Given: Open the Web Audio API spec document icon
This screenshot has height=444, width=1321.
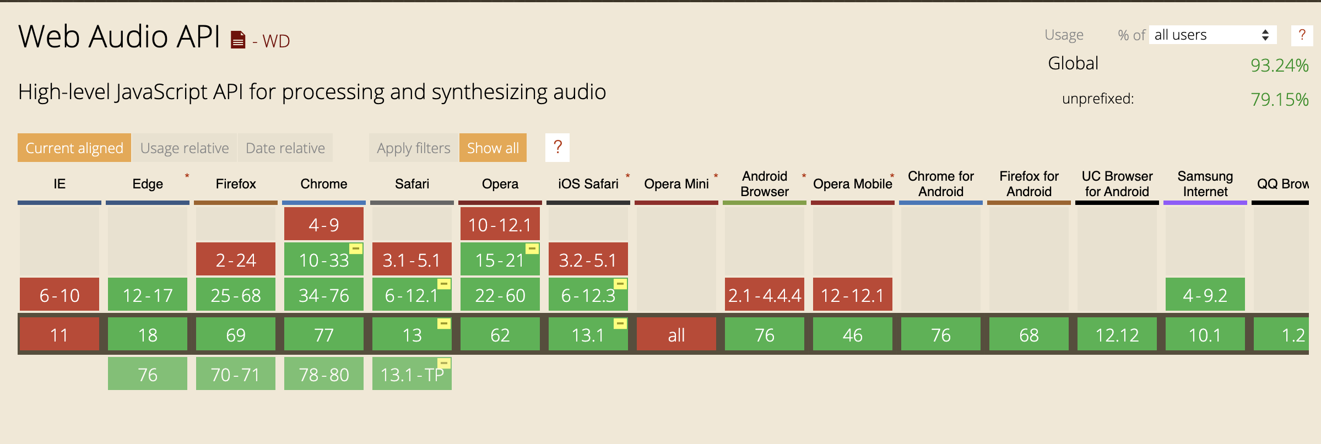Looking at the screenshot, I should (238, 40).
